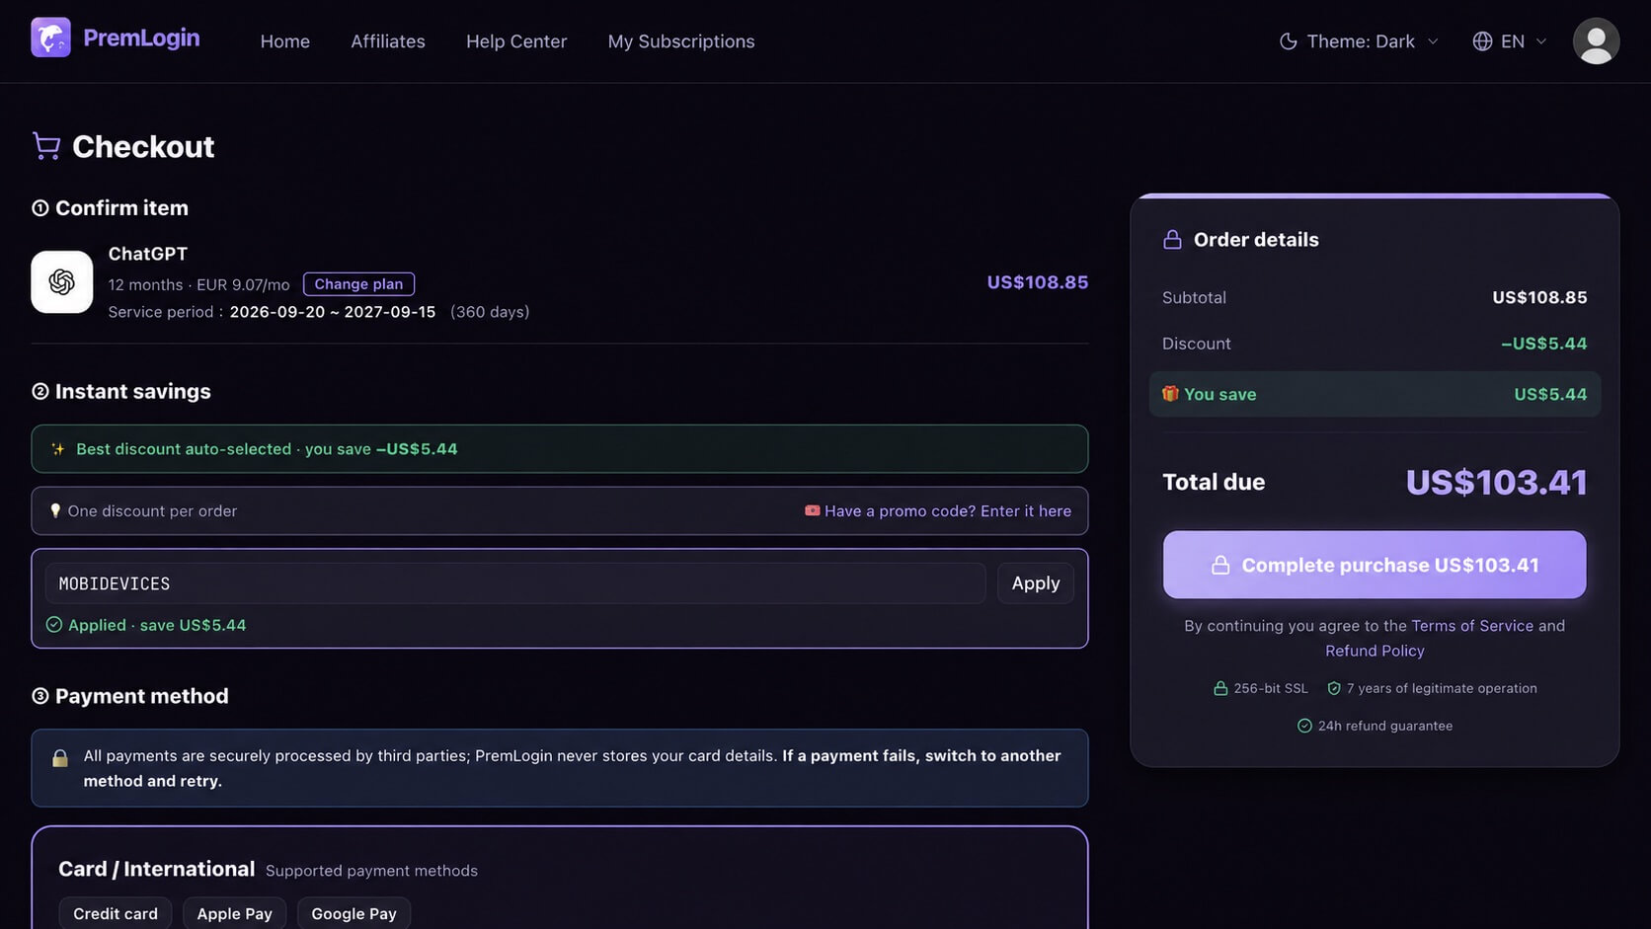Image resolution: width=1651 pixels, height=929 pixels.
Task: Click the check icon beside 24h refund guarantee
Action: (x=1304, y=726)
